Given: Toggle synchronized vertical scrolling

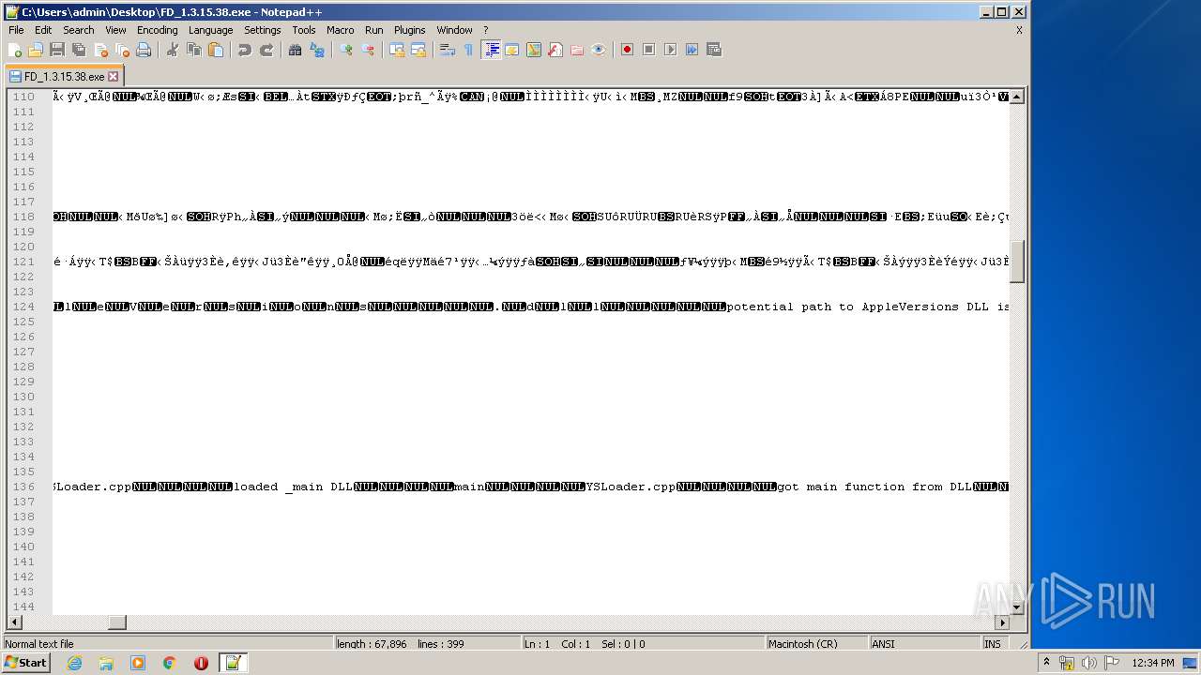Looking at the screenshot, I should tap(397, 50).
